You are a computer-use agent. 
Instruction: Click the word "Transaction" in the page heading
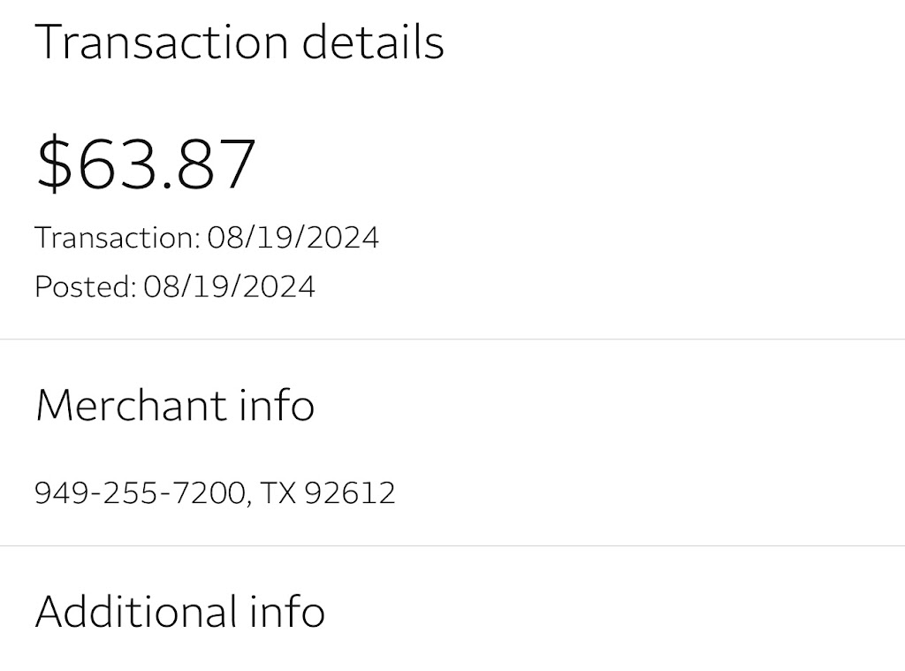pyautogui.click(x=162, y=42)
